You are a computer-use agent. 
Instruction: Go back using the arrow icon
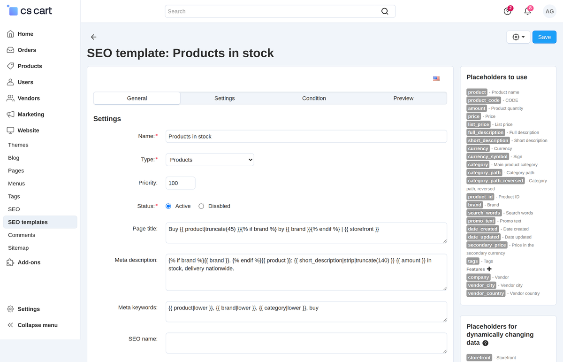pyautogui.click(x=93, y=37)
